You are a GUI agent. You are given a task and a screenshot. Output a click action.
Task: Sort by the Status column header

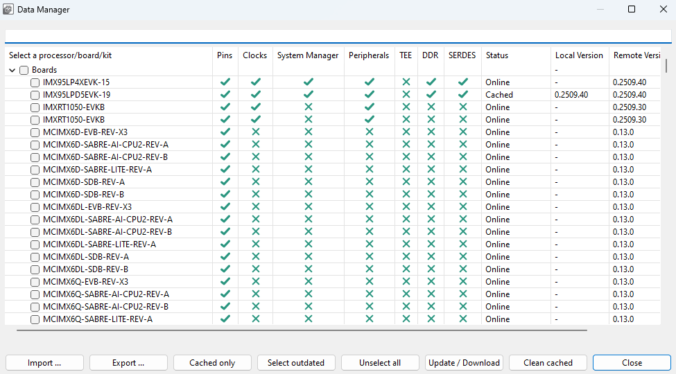click(x=497, y=55)
